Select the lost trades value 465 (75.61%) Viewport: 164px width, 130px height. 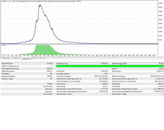coord(159,81)
